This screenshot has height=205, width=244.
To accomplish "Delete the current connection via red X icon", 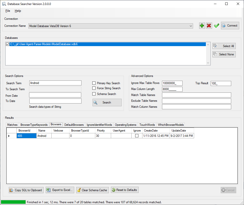I will [x=209, y=26].
